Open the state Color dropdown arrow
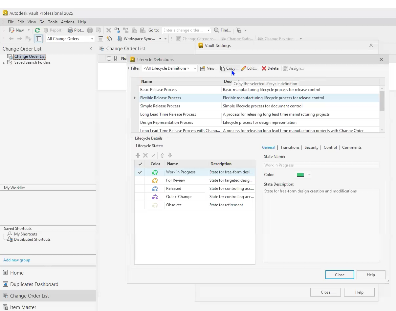396x311 pixels. tap(309, 175)
